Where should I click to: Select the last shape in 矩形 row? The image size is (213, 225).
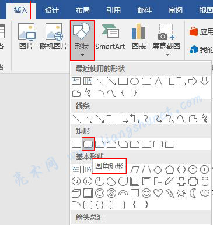click(x=170, y=144)
